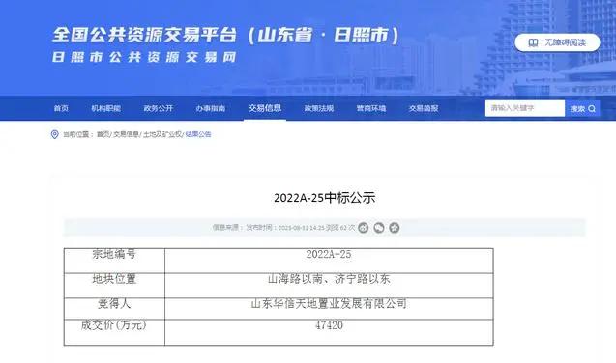Share the notice via WeChat icon
Screen dimensions: 616x363
point(379,228)
